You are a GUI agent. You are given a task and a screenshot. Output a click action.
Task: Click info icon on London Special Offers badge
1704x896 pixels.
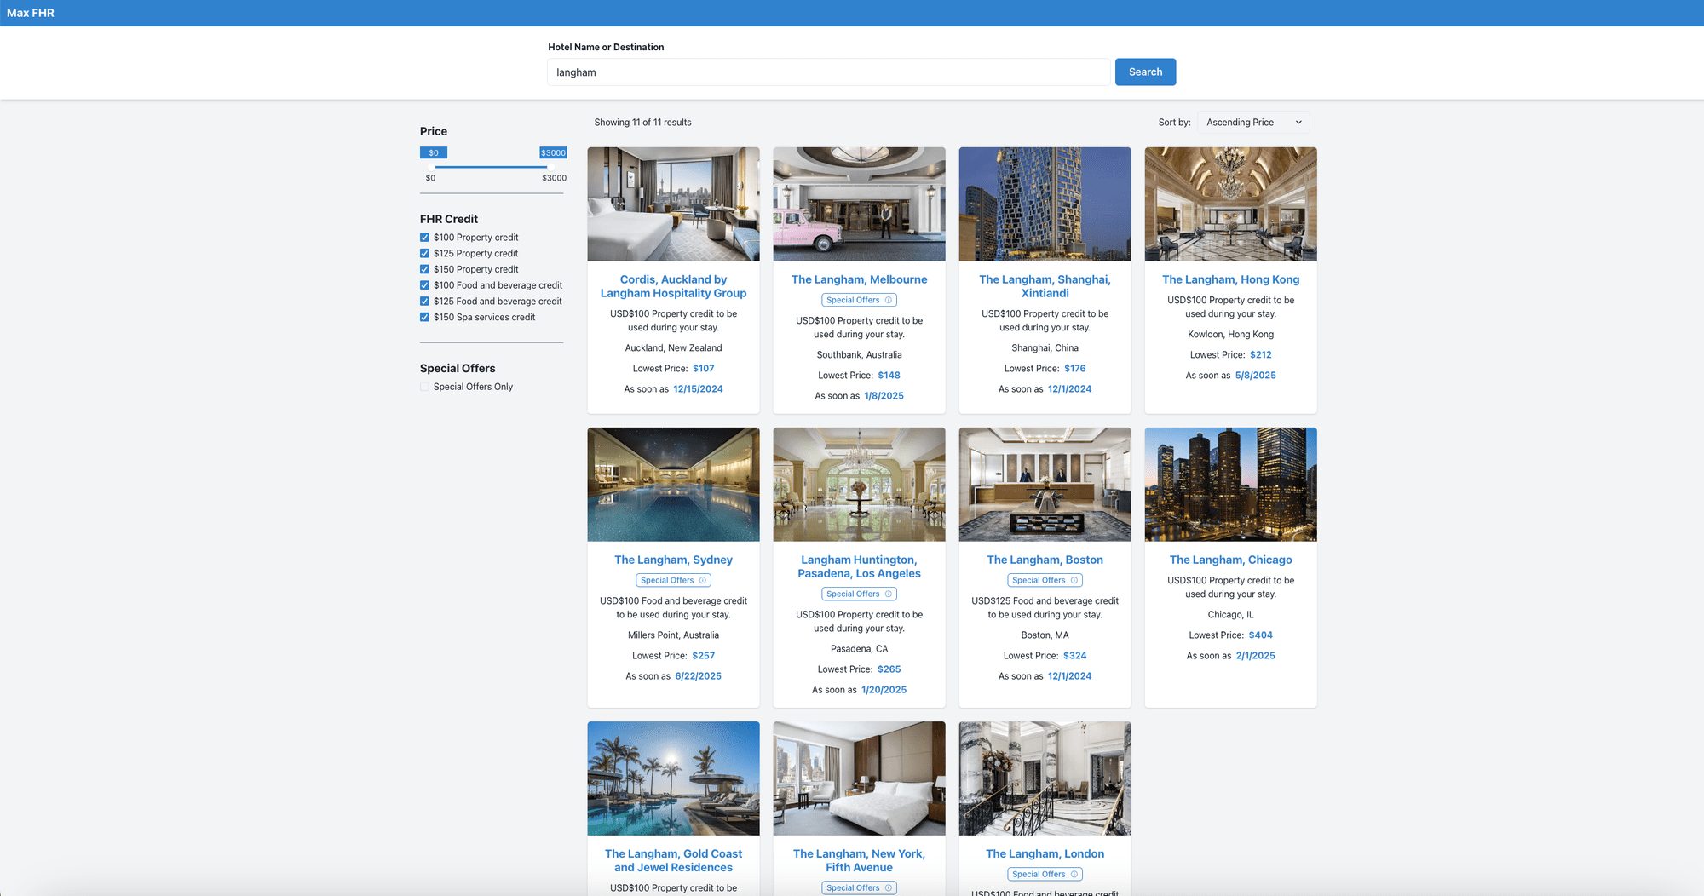1074,874
